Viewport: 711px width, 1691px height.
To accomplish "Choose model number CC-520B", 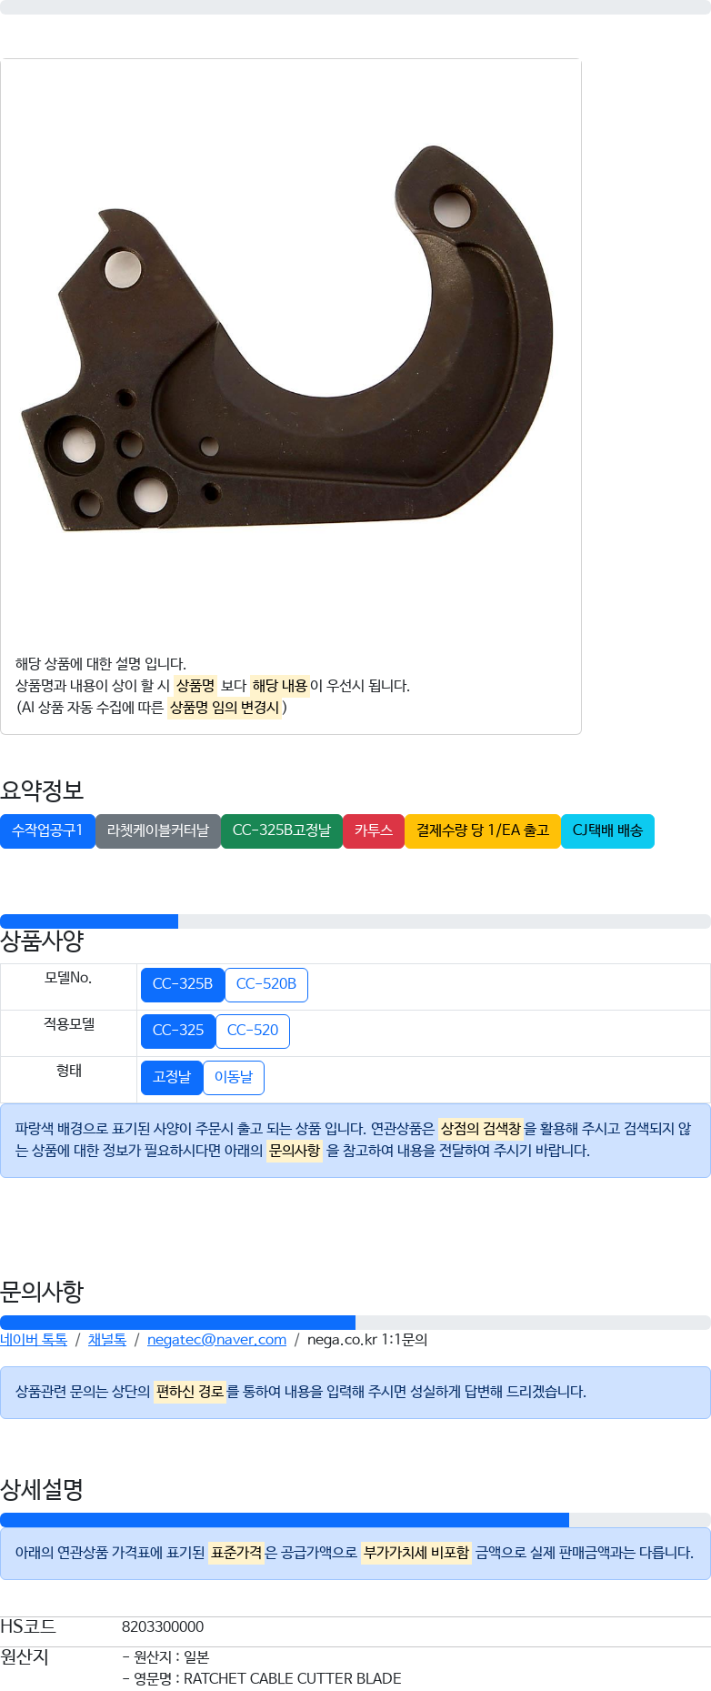I will 266,984.
